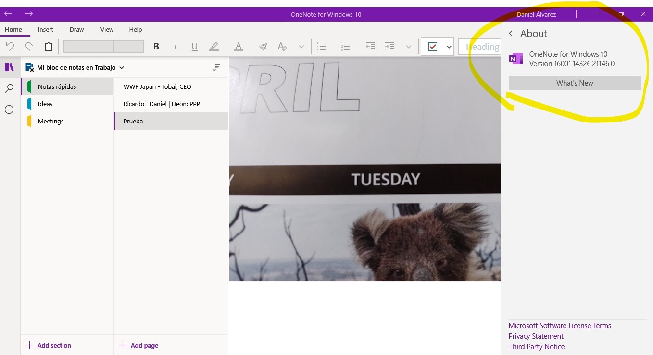Viewport: 653px width, 355px height.
Task: Open the Ricardo | Daniel | Deon: PPP page
Action: pos(171,104)
